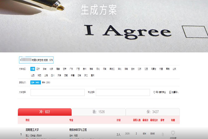Image resolution: width=208 pixels, height=139 pixels.
Task: Click the 导入意向专业 link
Action: pos(161,92)
